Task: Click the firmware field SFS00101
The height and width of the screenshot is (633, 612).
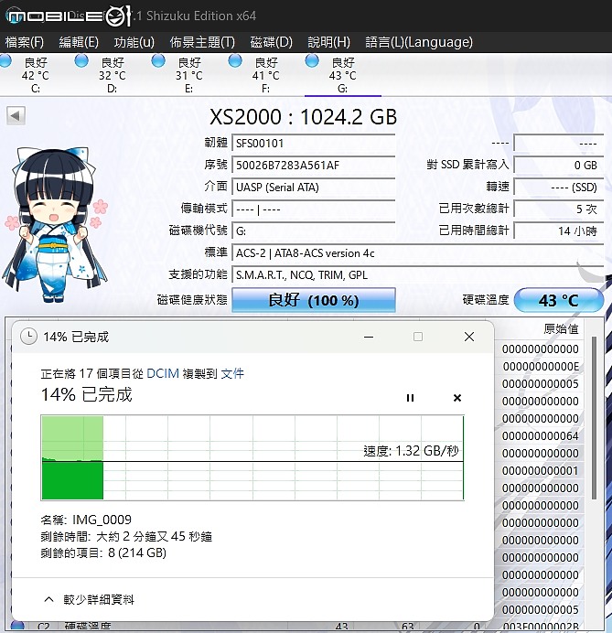Action: (313, 144)
